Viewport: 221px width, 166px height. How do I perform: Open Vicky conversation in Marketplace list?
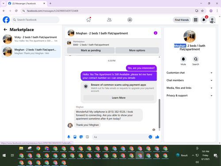tap(31, 39)
